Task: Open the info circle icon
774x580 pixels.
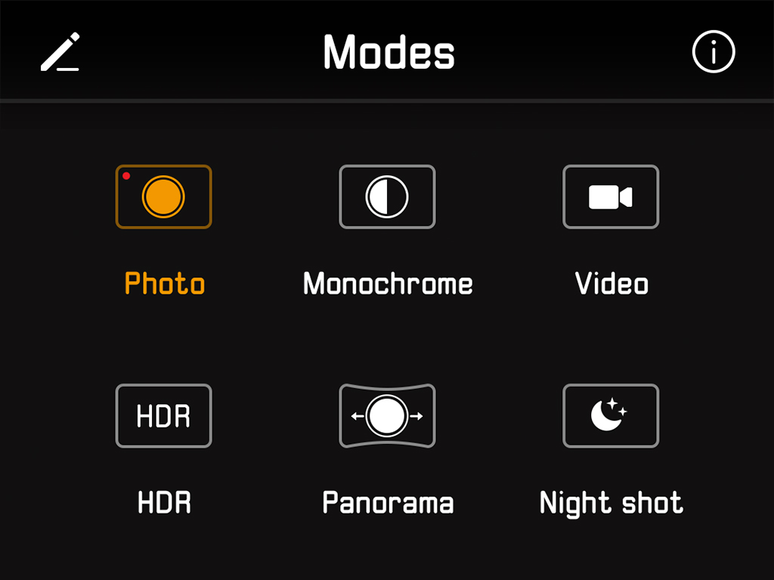Action: point(714,52)
